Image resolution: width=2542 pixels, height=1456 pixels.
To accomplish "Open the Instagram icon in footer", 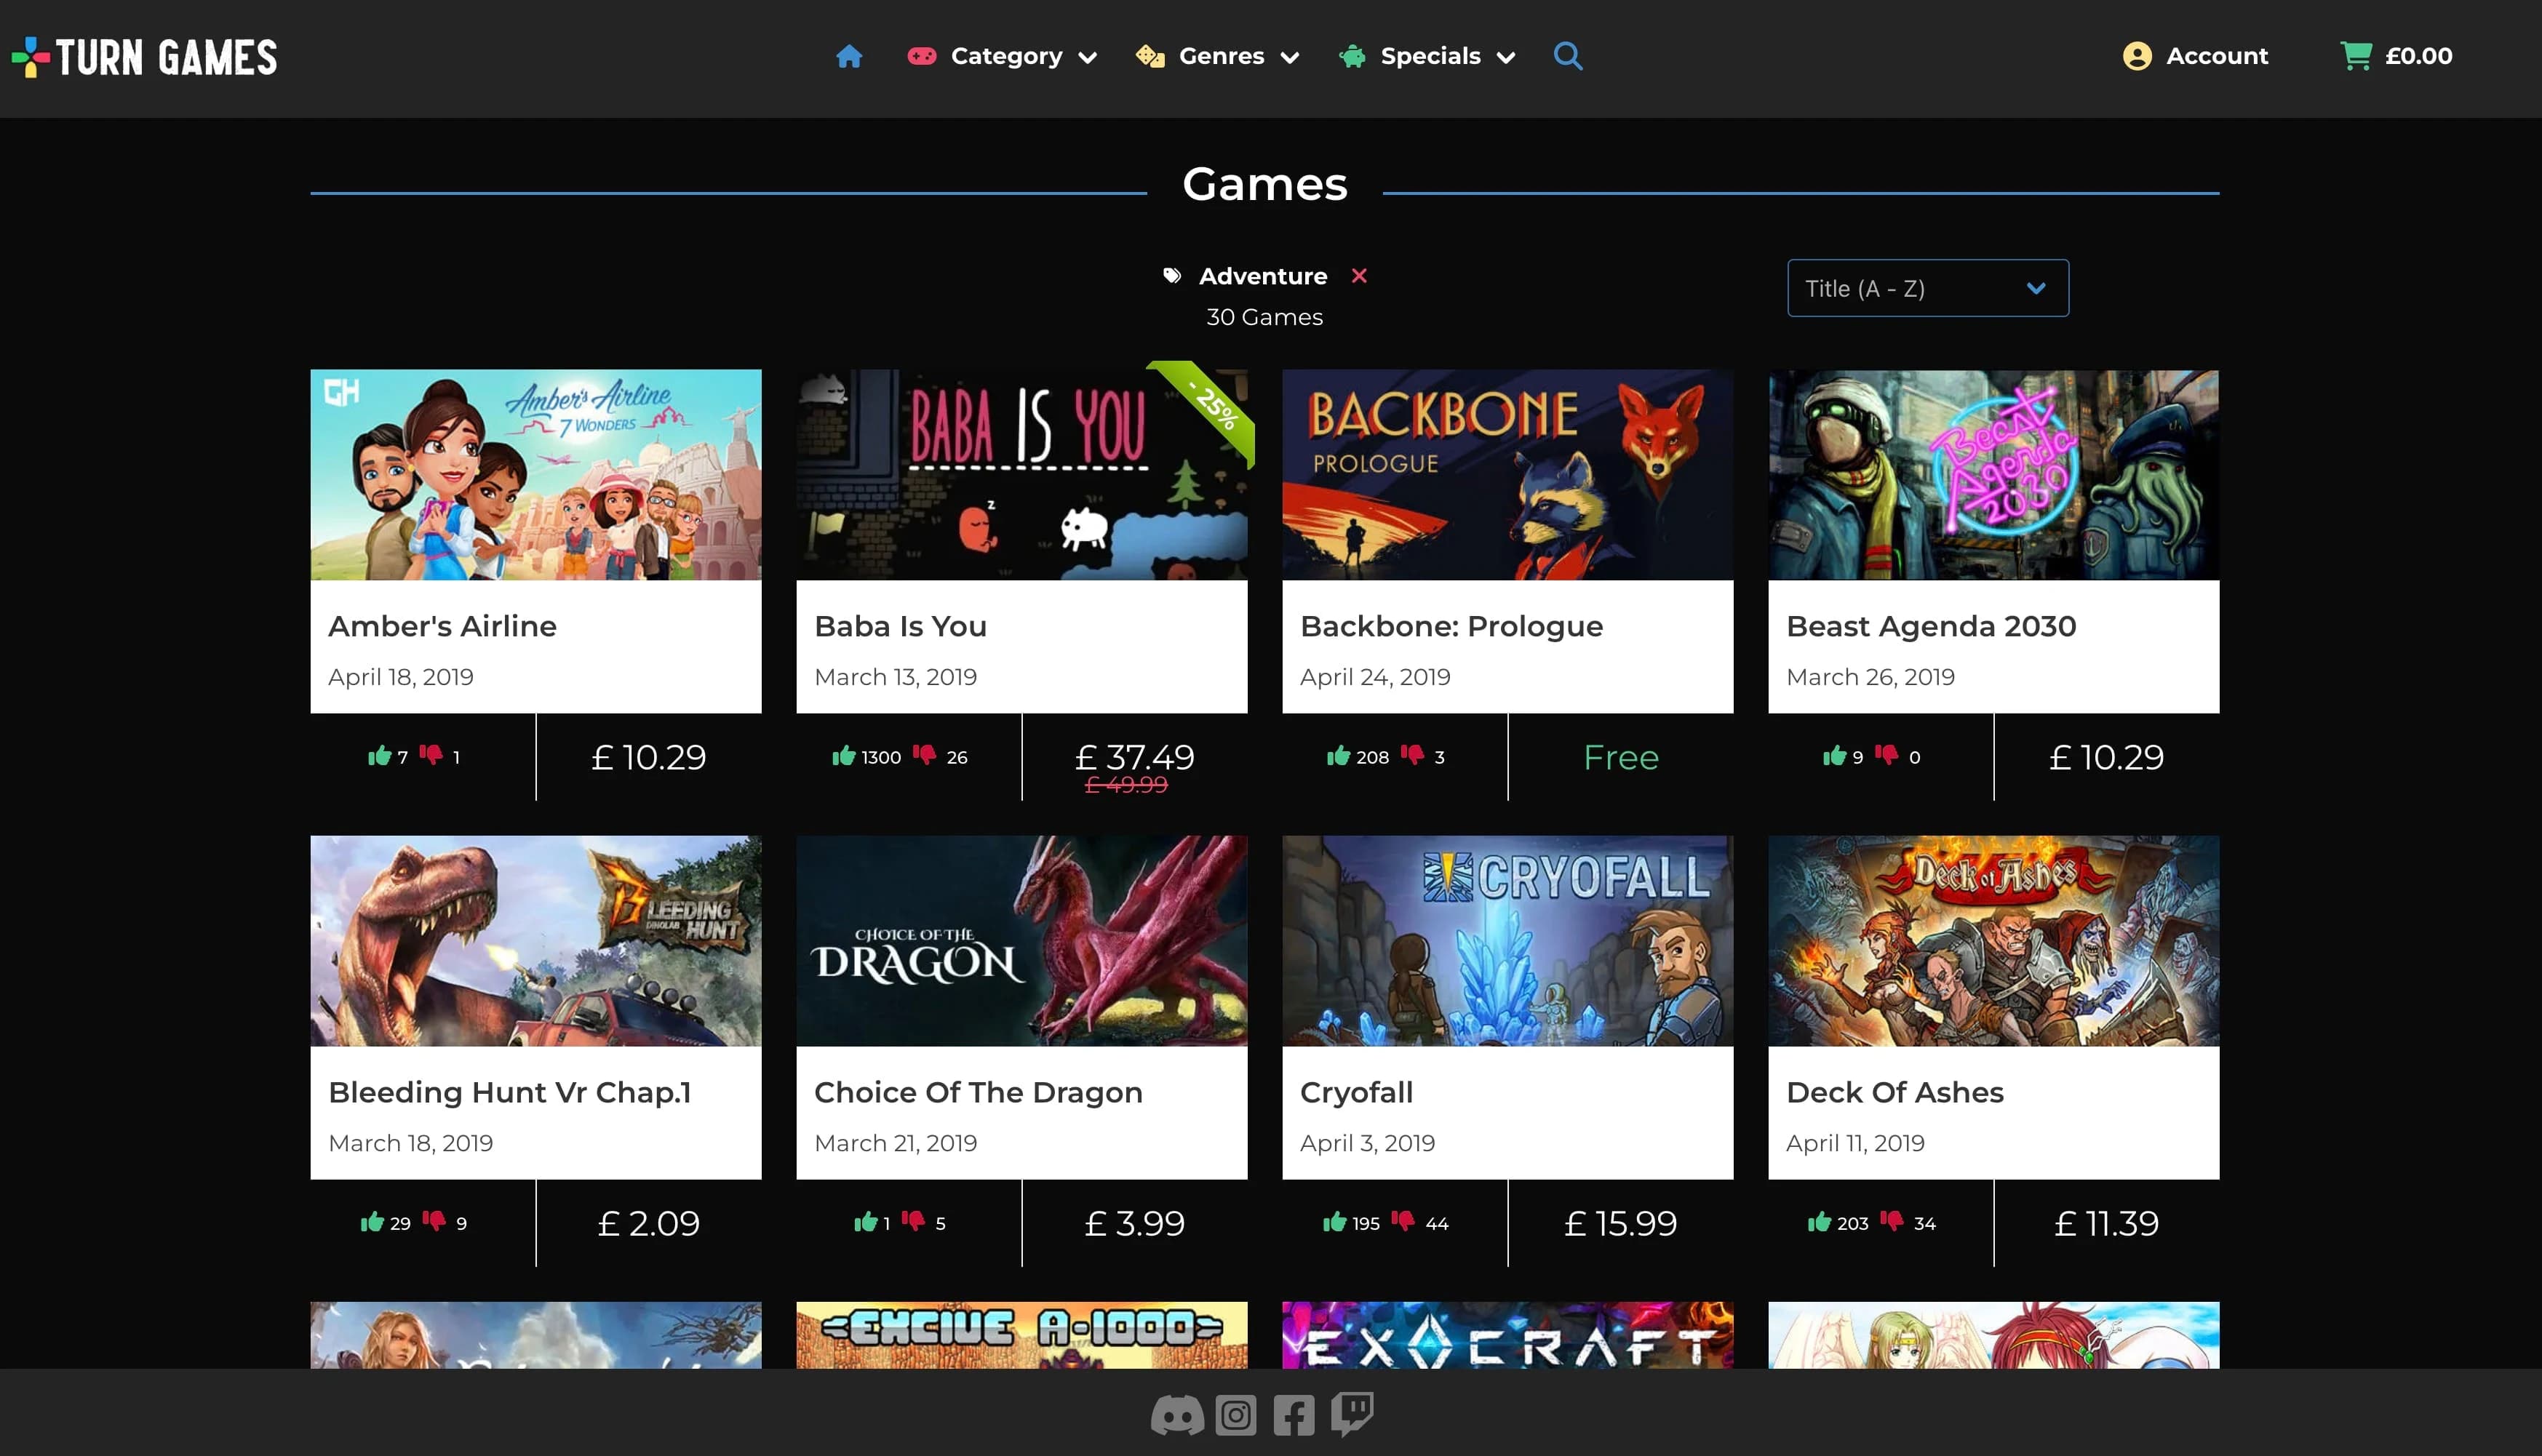I will (1235, 1415).
